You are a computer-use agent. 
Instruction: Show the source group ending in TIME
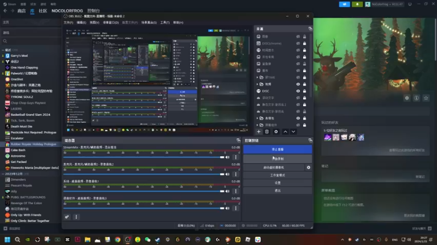pyautogui.click(x=298, y=77)
